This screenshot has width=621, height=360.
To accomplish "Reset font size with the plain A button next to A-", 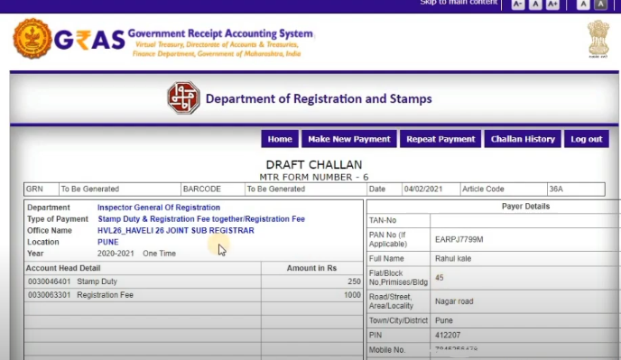I will [x=535, y=5].
